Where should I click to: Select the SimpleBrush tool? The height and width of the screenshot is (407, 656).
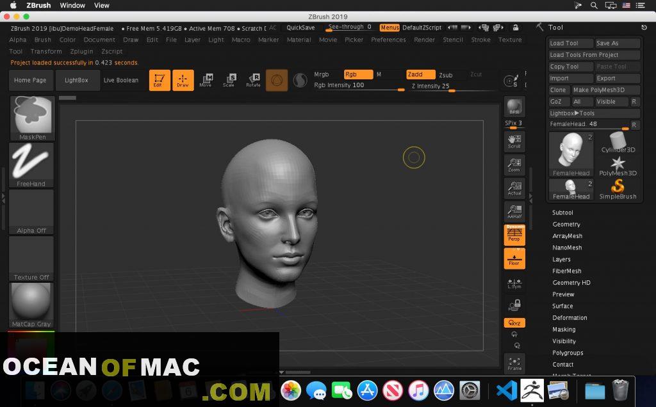coord(618,189)
